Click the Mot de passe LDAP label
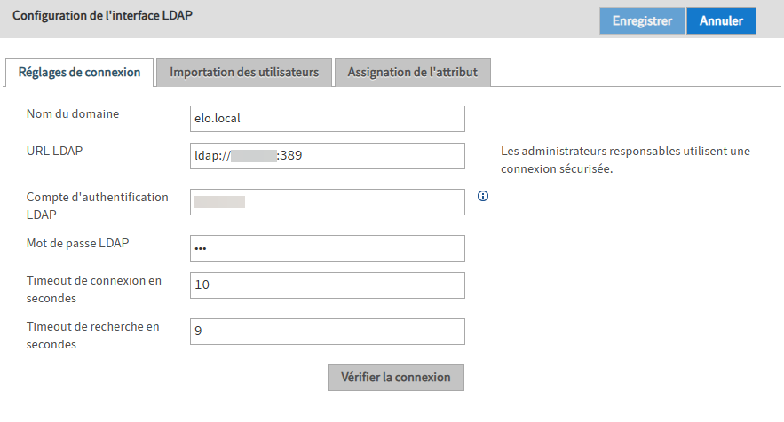 77,243
